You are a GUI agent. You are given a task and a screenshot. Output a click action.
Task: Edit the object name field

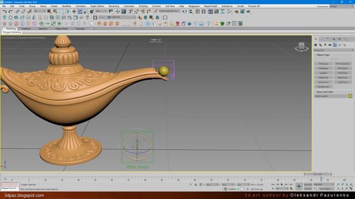pos(331,96)
